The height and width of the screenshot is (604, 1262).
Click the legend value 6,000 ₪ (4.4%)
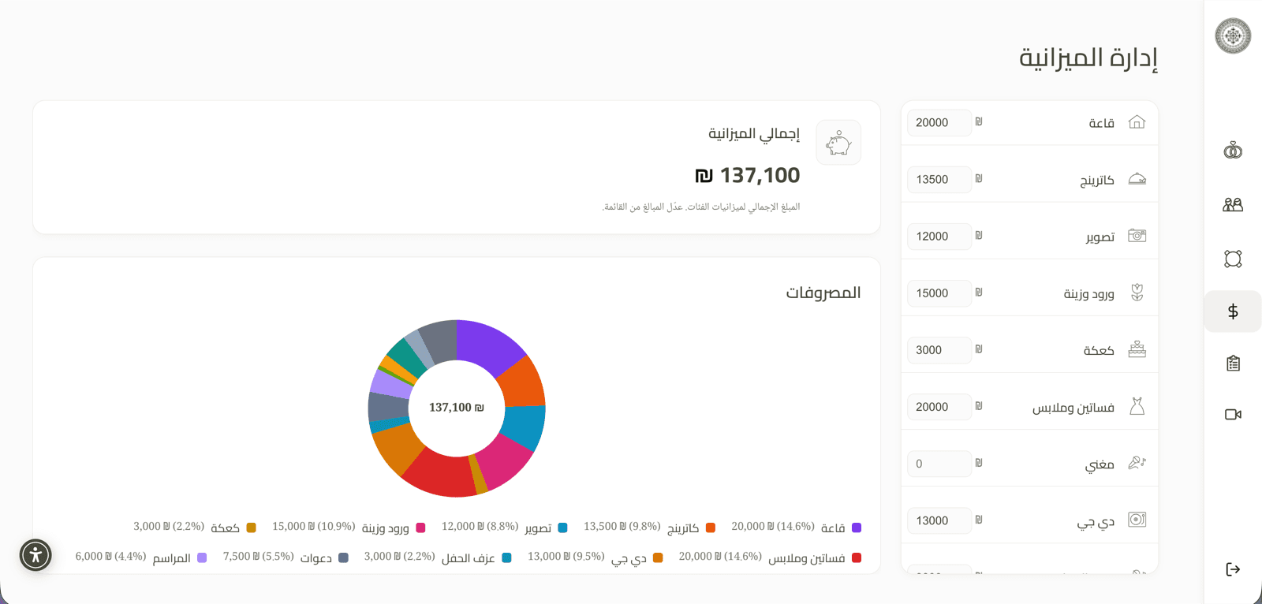click(111, 556)
